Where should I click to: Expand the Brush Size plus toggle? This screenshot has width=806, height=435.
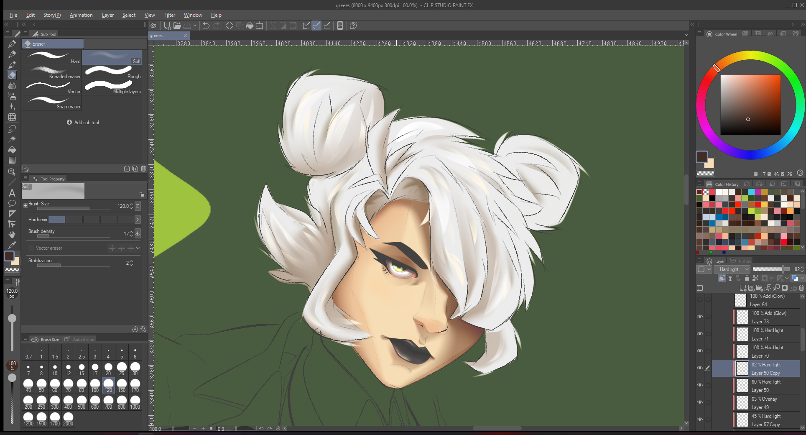(x=26, y=205)
